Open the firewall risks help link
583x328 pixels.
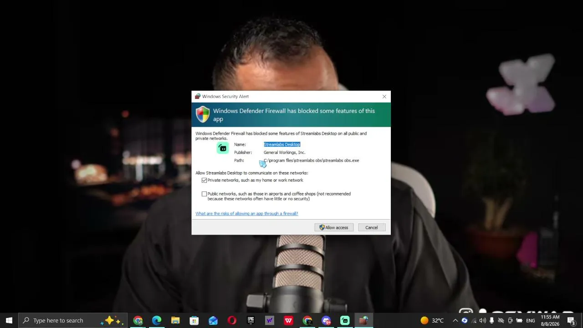click(x=247, y=214)
